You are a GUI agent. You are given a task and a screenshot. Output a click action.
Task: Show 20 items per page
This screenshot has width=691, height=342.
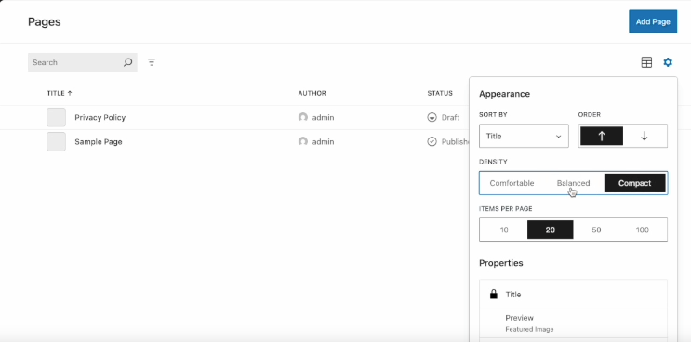pyautogui.click(x=550, y=230)
